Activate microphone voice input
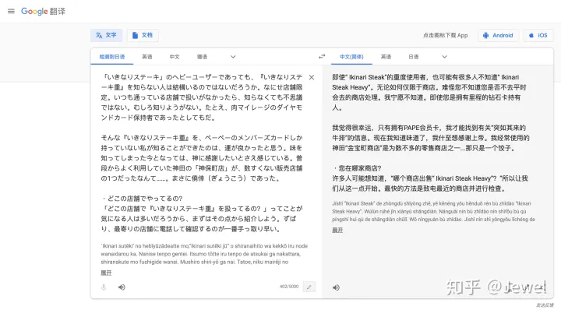 [104, 287]
